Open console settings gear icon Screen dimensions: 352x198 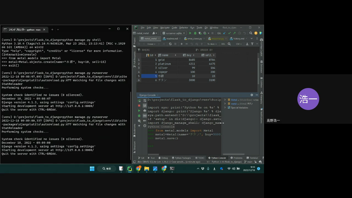coord(139,121)
